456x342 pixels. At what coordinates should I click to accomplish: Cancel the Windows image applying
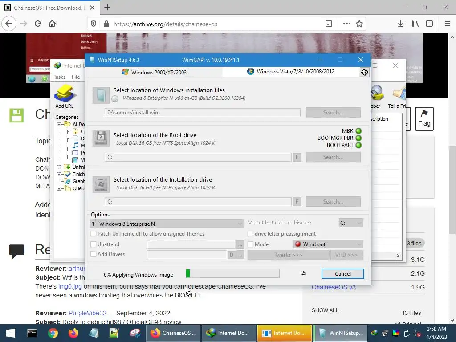point(342,274)
